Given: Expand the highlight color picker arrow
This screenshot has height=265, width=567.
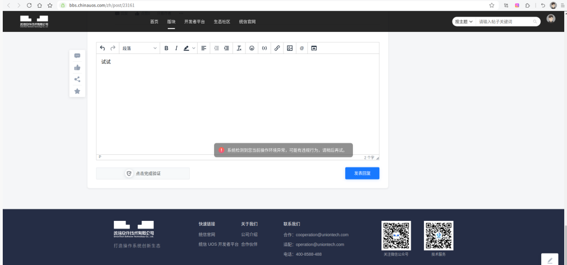Looking at the screenshot, I should [193, 48].
